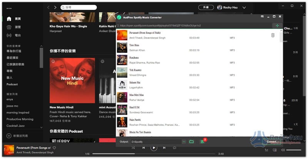Open Albums (專輯) in library
308x159 pixels.
pos(9,71)
